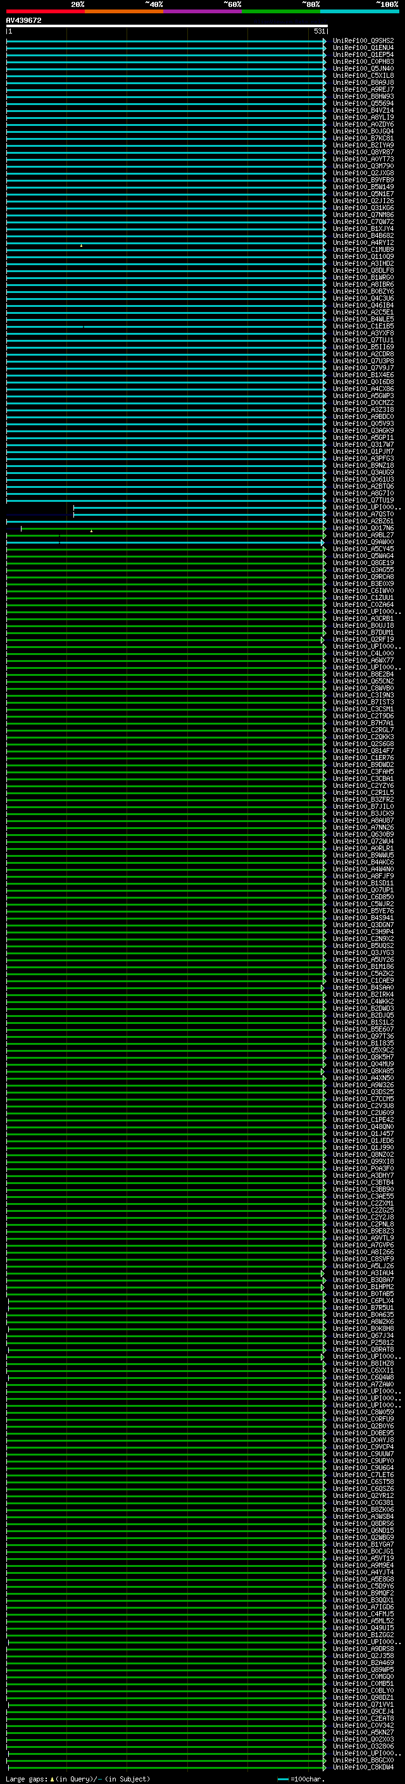This screenshot has width=405, height=1784.
Task: Open hit UniRef100_C0PH83
Action: point(363,61)
